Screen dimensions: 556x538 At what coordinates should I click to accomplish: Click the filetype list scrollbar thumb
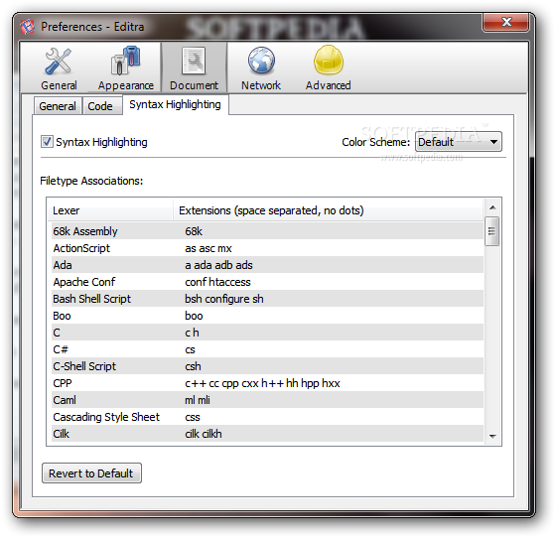click(x=491, y=231)
